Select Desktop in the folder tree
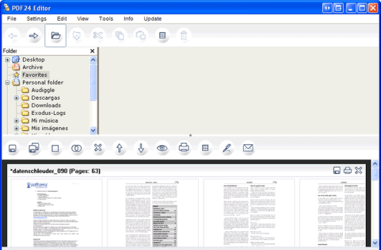The image size is (381, 250). [33, 60]
